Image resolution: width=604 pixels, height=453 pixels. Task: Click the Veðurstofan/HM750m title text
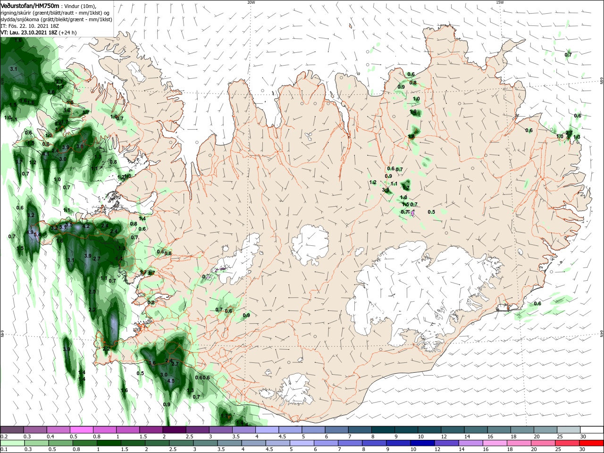coord(30,5)
